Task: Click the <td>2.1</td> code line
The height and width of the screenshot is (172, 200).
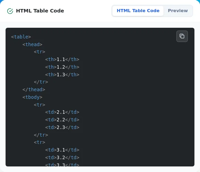Action: pyautogui.click(x=62, y=112)
